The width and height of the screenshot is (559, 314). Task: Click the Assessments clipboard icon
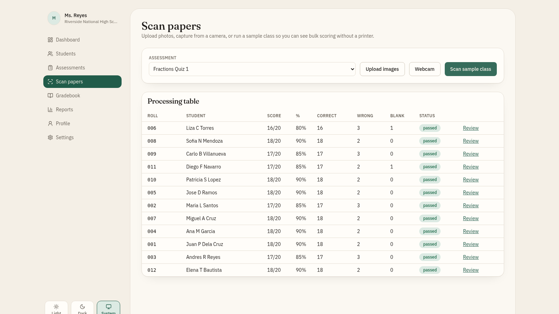[50, 68]
